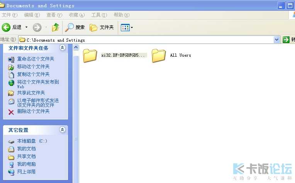The height and width of the screenshot is (183, 295).
Task: Open the Views icon menu
Action: pos(127,28)
